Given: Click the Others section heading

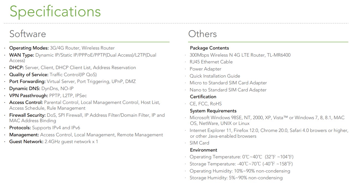Looking at the screenshot, I should (x=202, y=34).
